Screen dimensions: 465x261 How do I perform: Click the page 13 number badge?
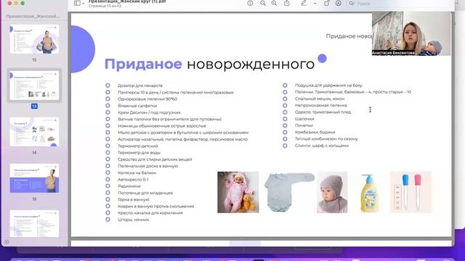pyautogui.click(x=34, y=106)
